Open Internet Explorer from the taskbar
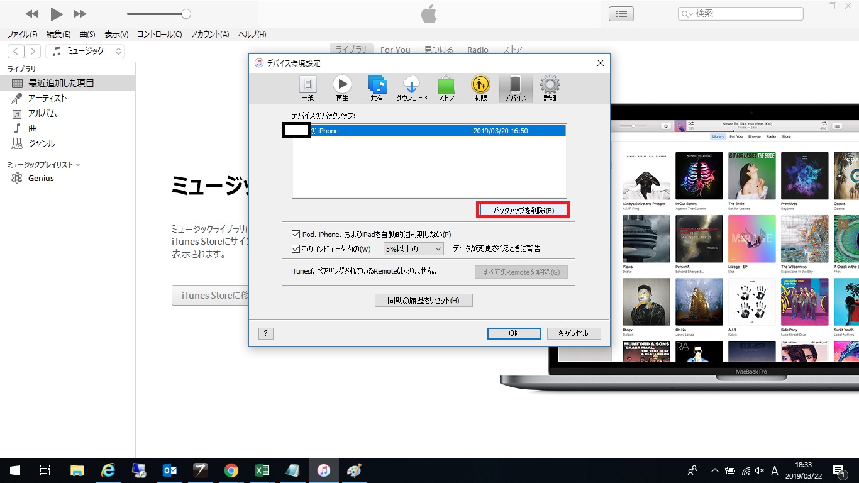Viewport: 859px width, 483px height. click(x=108, y=470)
